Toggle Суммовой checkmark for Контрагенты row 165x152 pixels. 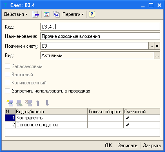pyautogui.click(x=127, y=118)
